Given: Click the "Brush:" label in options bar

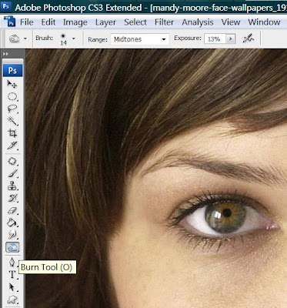Looking at the screenshot, I should click(45, 38).
